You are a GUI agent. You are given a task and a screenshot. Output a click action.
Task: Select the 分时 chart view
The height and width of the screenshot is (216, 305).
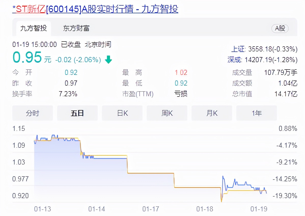coord(32,113)
